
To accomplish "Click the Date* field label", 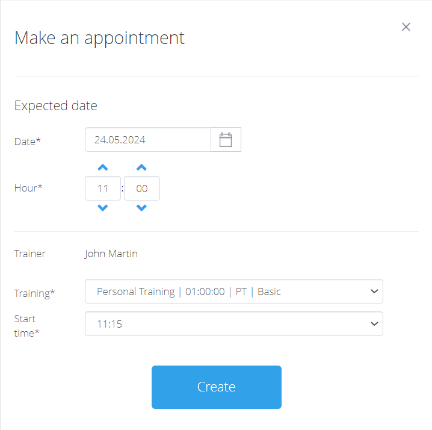I will click(28, 141).
